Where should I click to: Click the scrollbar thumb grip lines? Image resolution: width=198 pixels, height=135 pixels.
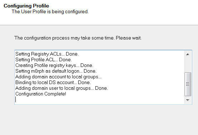pos(188,84)
